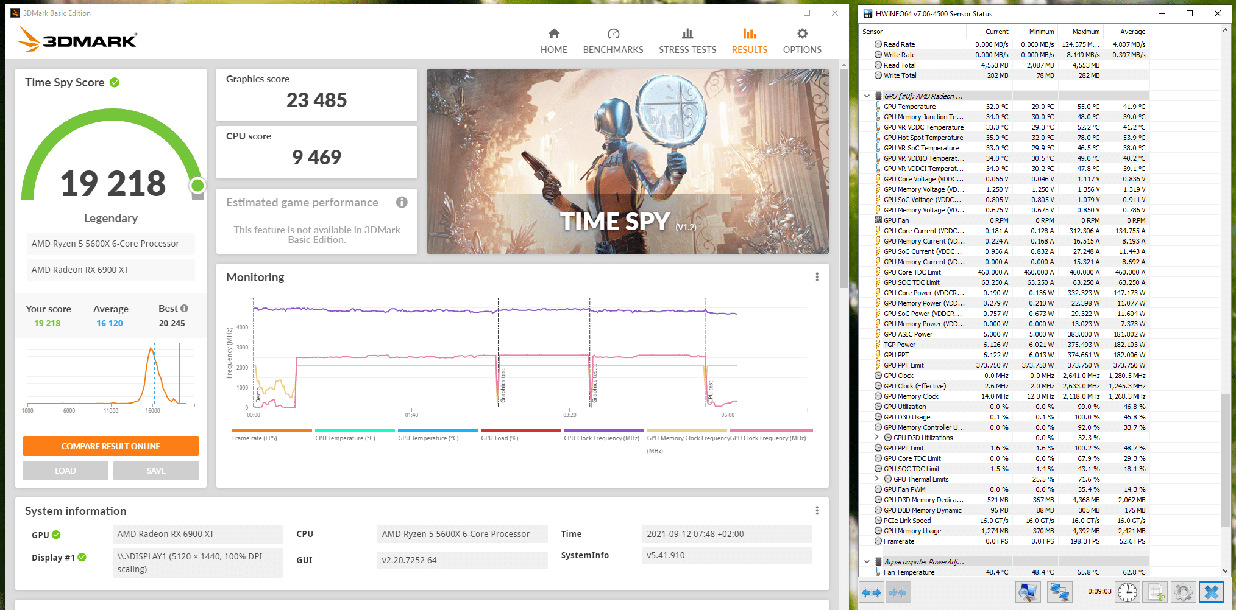1236x610 pixels.
Task: Click the gauge icon for Framerate row
Action: [x=878, y=541]
